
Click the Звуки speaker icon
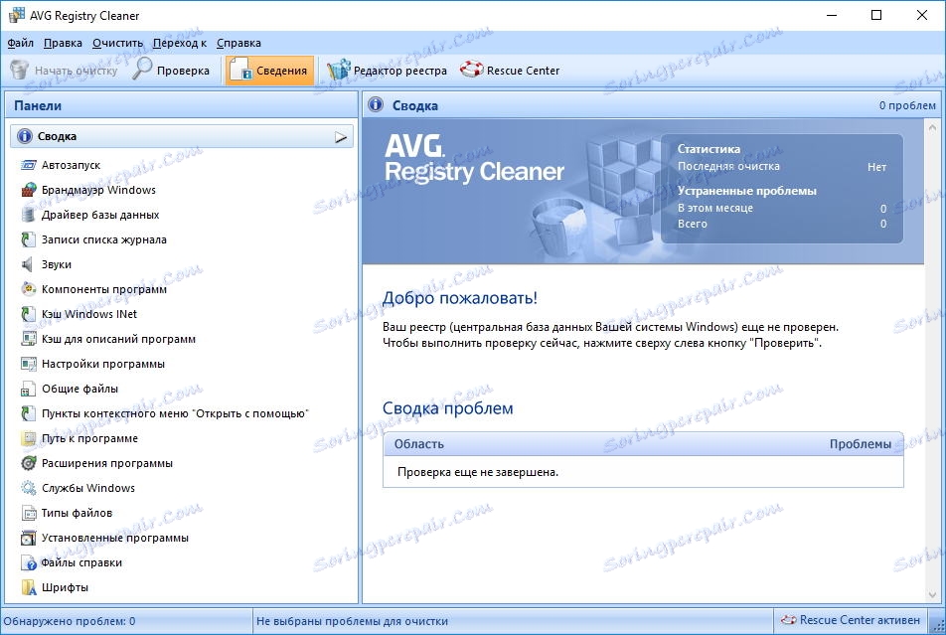(24, 263)
